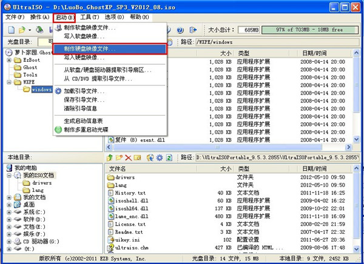Click the blue Help question-mark icon
Screen dimensions: 364x264
[180, 30]
